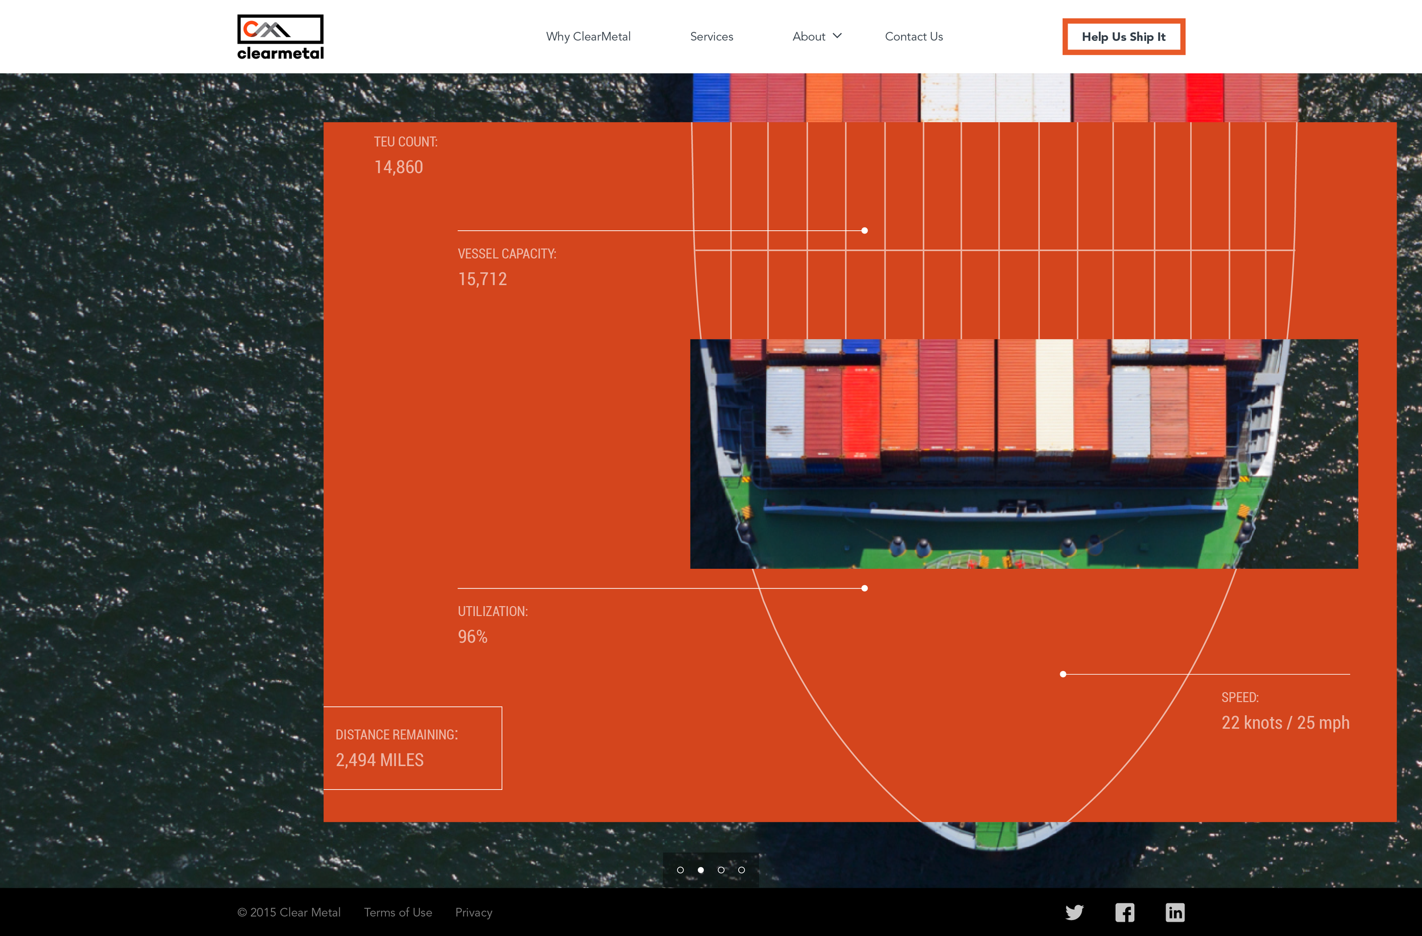Screen dimensions: 1422x936
Task: Select the second filled slide indicator dot
Action: pos(700,869)
